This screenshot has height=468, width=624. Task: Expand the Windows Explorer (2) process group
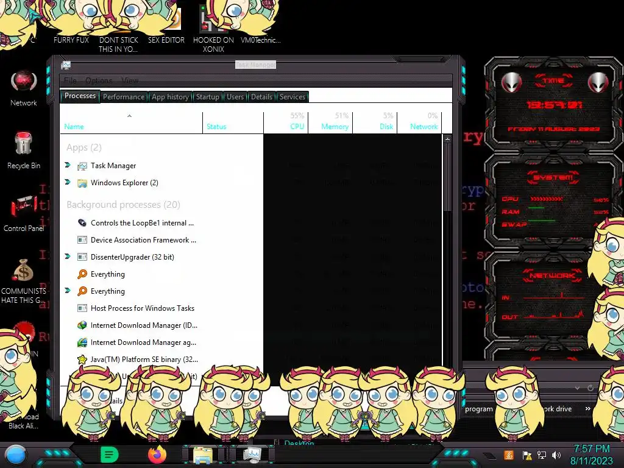tap(68, 182)
